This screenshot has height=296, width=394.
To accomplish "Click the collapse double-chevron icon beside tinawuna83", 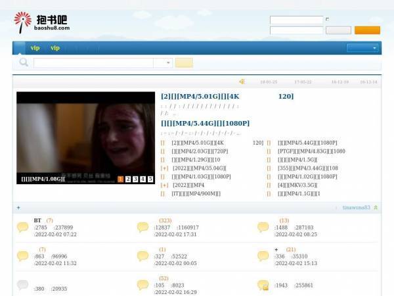I will tap(376, 208).
